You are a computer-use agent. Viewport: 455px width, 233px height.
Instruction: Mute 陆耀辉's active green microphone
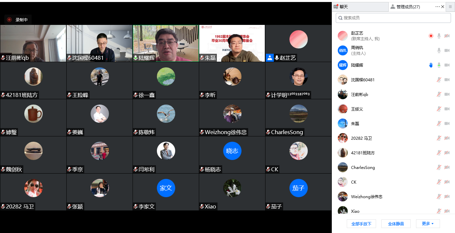(439, 65)
